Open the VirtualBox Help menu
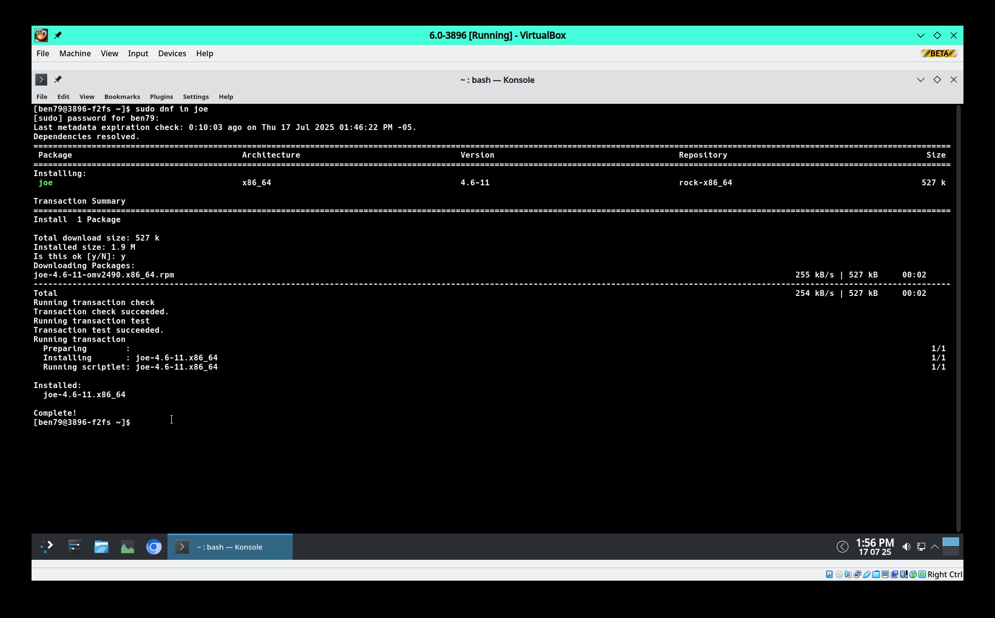This screenshot has width=995, height=618. [204, 53]
